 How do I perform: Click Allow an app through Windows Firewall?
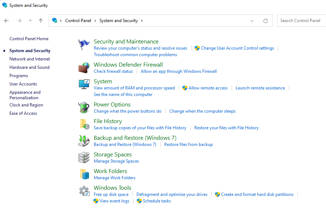point(179,71)
